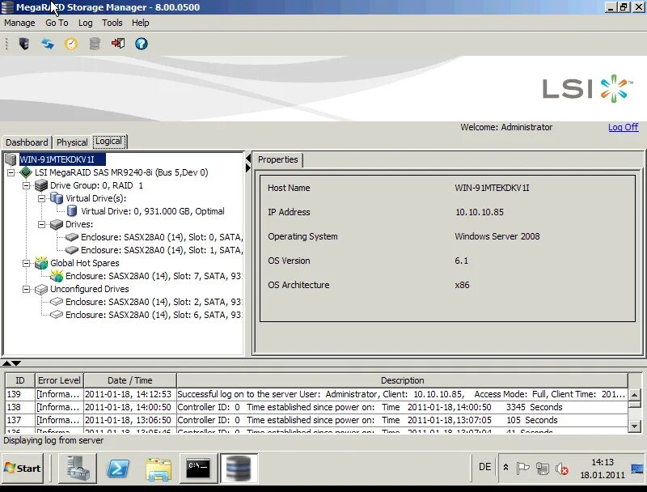Click the network tray icon
The image size is (647, 492).
[x=542, y=469]
